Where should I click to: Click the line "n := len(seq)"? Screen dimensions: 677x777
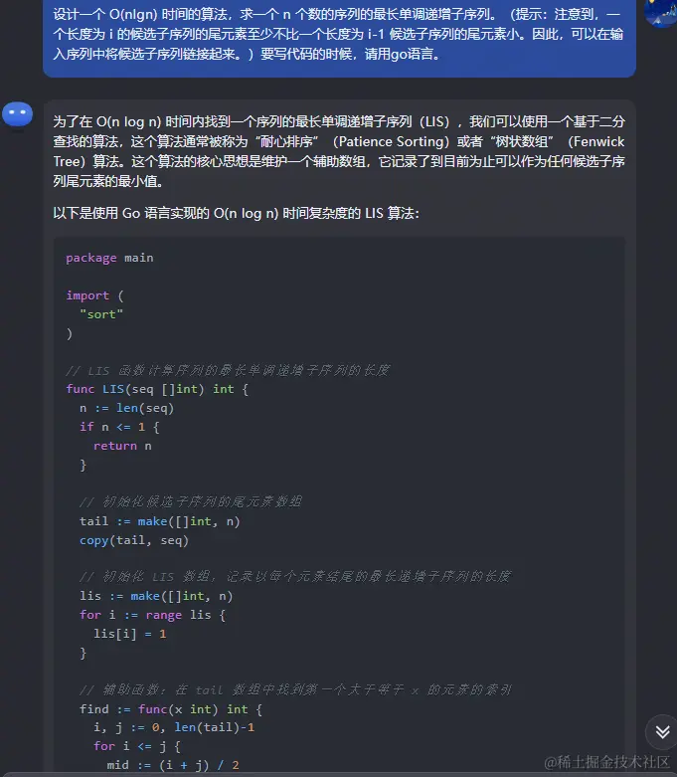(x=127, y=408)
